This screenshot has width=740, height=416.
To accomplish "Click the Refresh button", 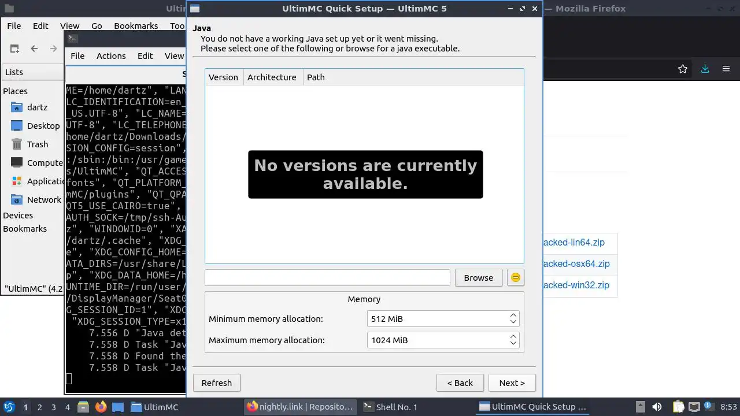I will 217,383.
